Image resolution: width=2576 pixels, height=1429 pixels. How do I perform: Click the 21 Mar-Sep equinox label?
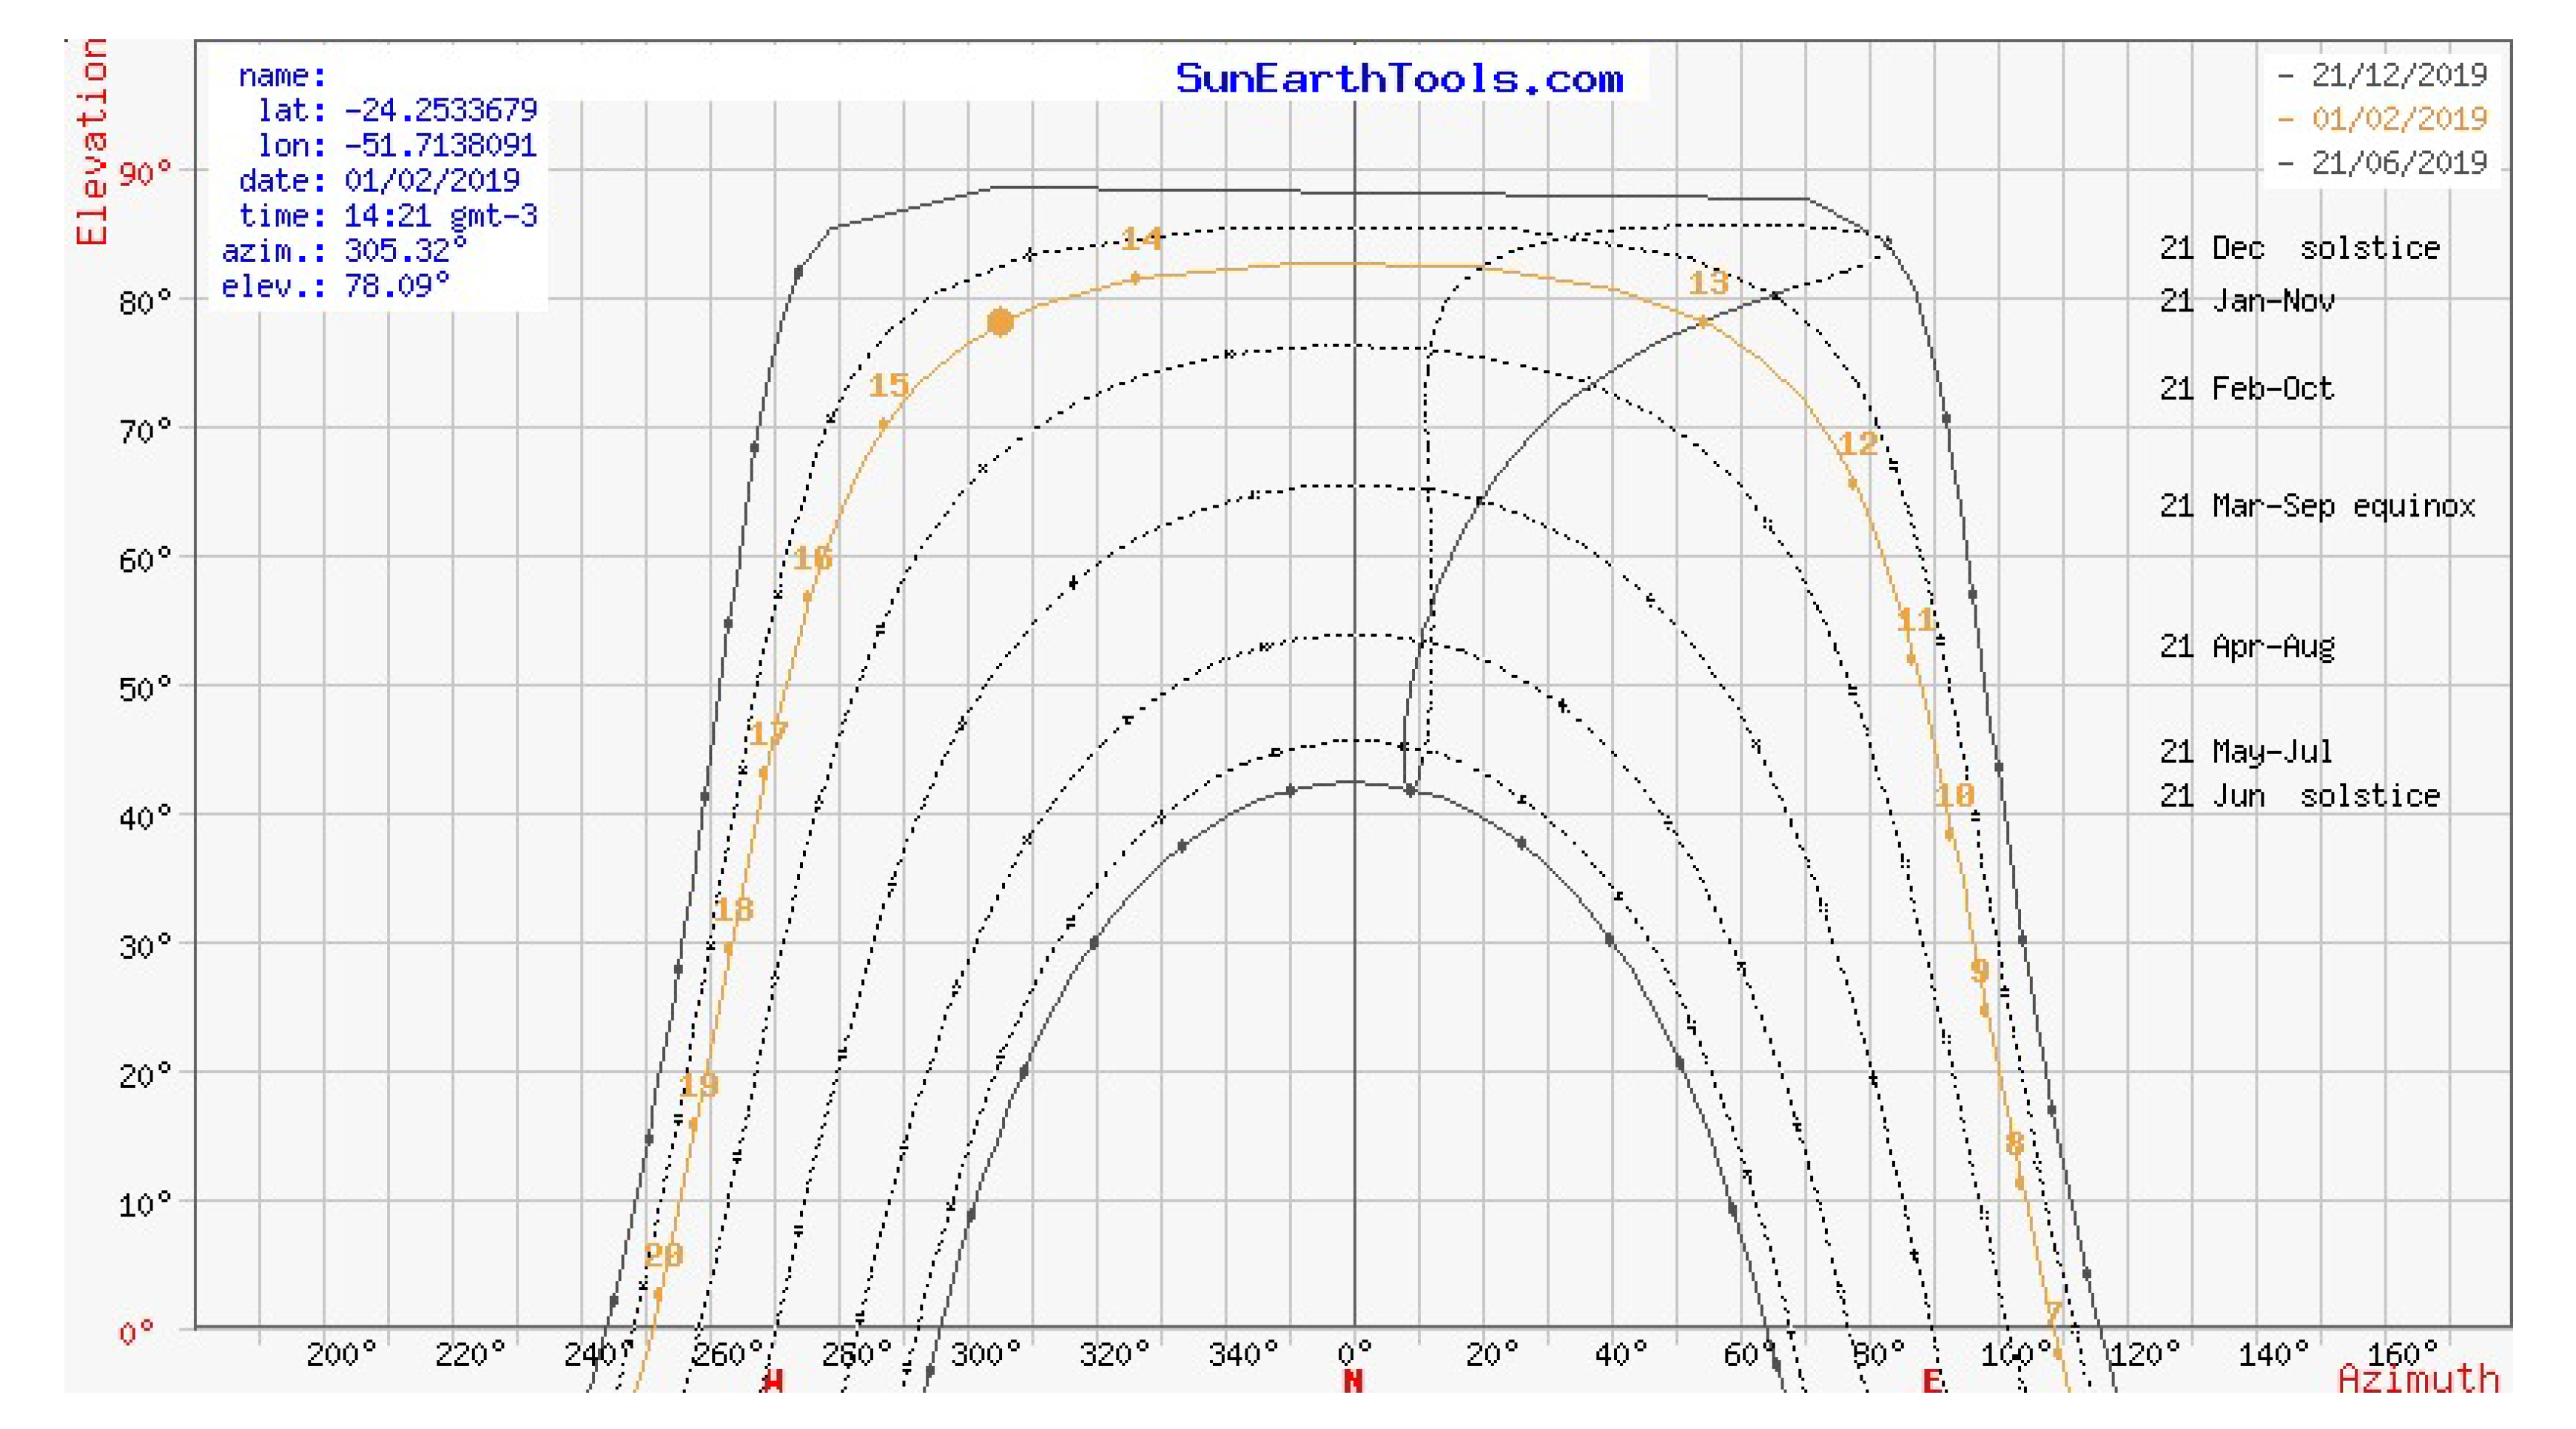(x=2316, y=505)
